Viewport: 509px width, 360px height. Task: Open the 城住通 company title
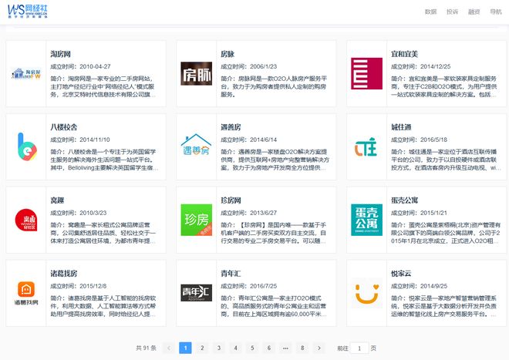click(x=401, y=127)
